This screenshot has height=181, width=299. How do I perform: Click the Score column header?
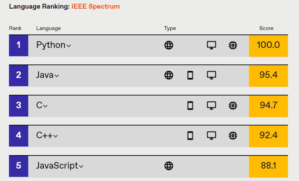(x=266, y=28)
